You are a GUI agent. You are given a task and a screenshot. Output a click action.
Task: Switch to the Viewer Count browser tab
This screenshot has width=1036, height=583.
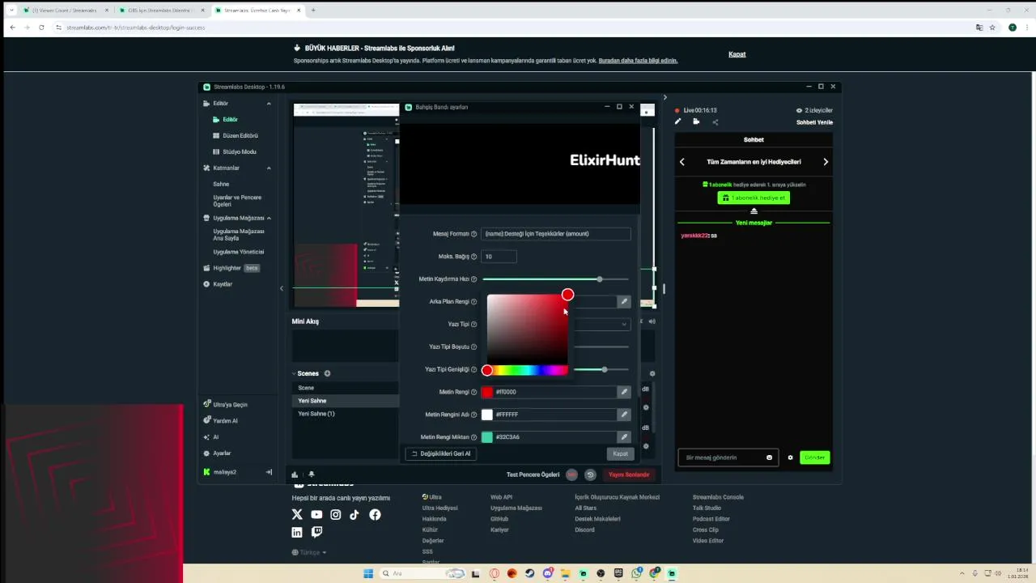click(63, 11)
